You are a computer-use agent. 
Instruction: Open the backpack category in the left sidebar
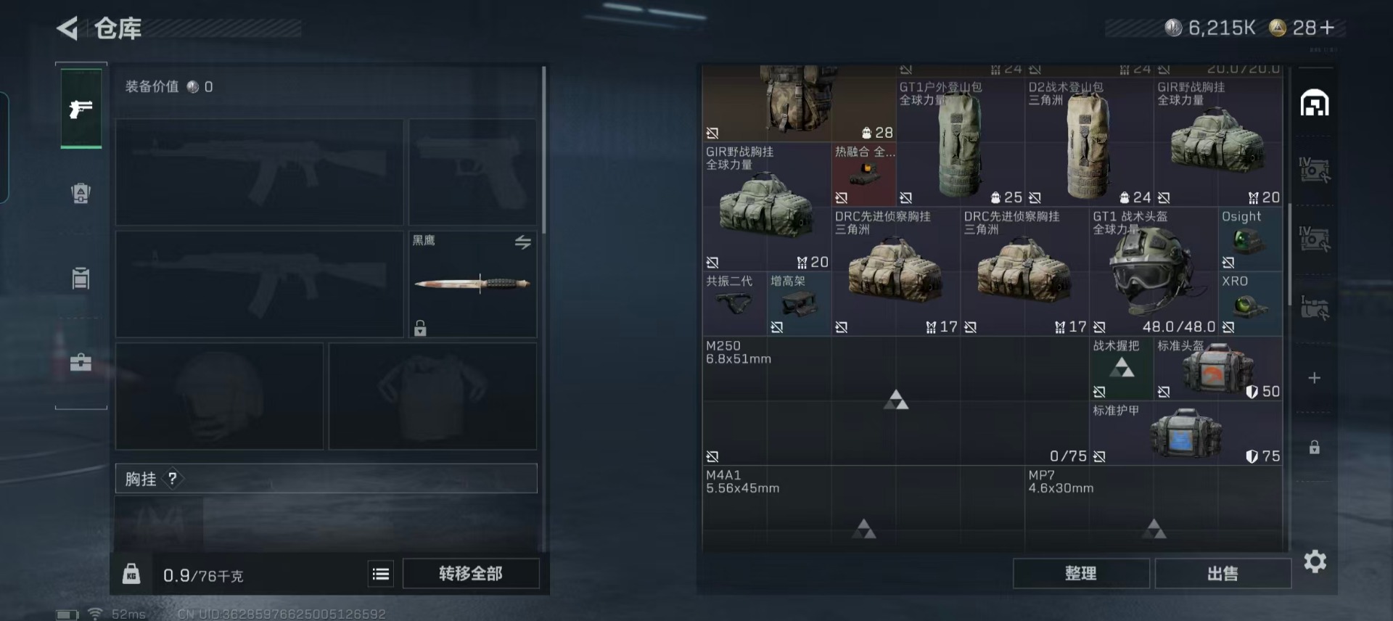(81, 194)
